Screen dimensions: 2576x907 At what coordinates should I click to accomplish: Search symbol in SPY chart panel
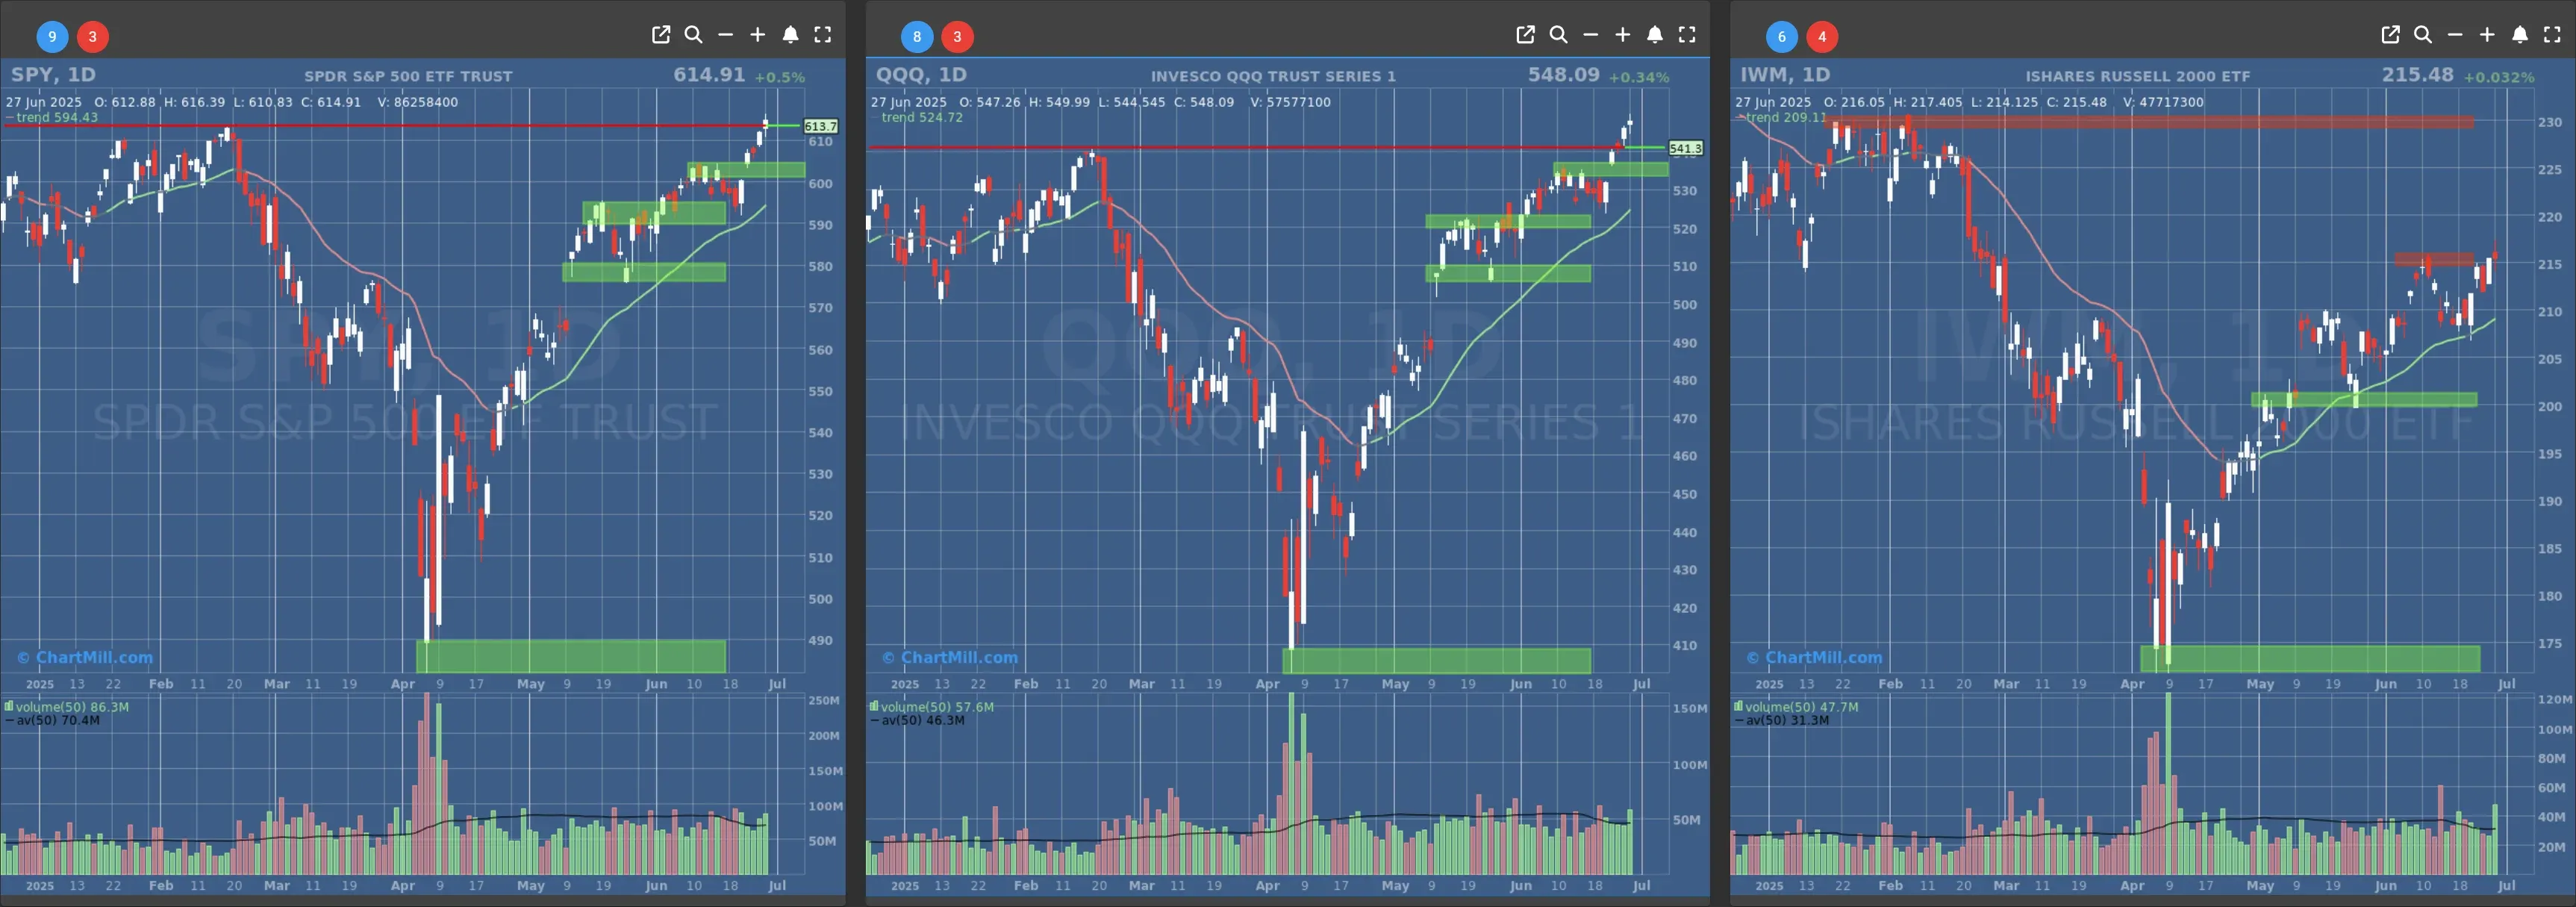(x=693, y=35)
